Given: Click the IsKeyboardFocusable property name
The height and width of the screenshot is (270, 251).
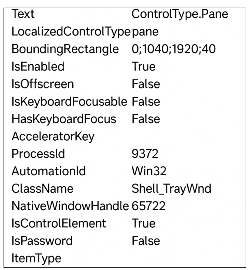Looking at the screenshot, I should [x=69, y=102].
